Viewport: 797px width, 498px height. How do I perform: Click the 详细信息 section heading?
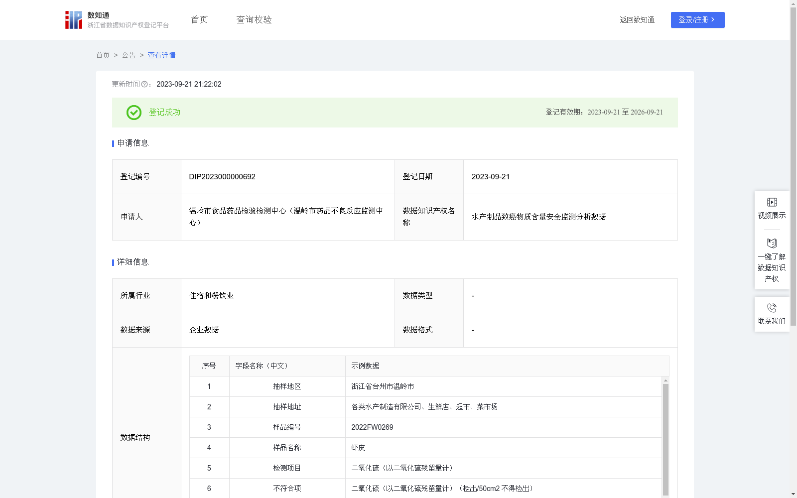click(x=133, y=262)
